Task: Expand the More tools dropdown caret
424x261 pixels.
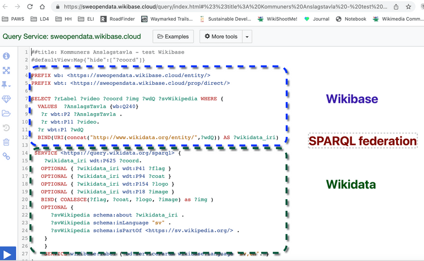Action: pos(247,37)
